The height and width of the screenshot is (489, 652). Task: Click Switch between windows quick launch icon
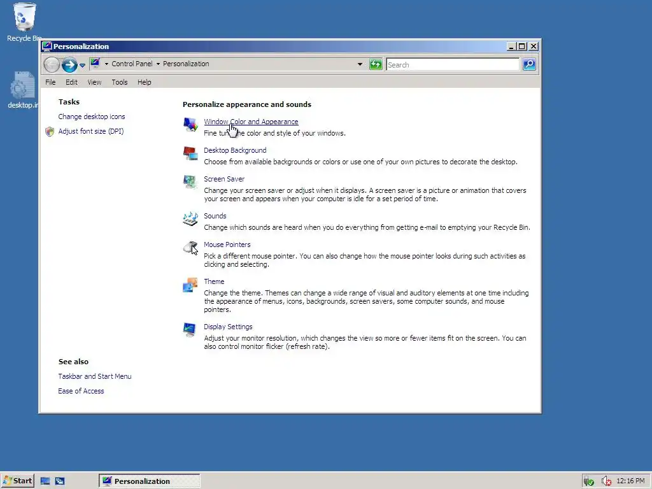click(60, 481)
